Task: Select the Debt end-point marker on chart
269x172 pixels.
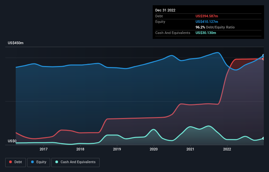Action: pos(263,59)
